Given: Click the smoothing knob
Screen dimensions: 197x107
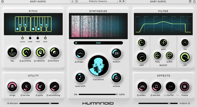Looking at the screenshot, I should click(54, 86).
